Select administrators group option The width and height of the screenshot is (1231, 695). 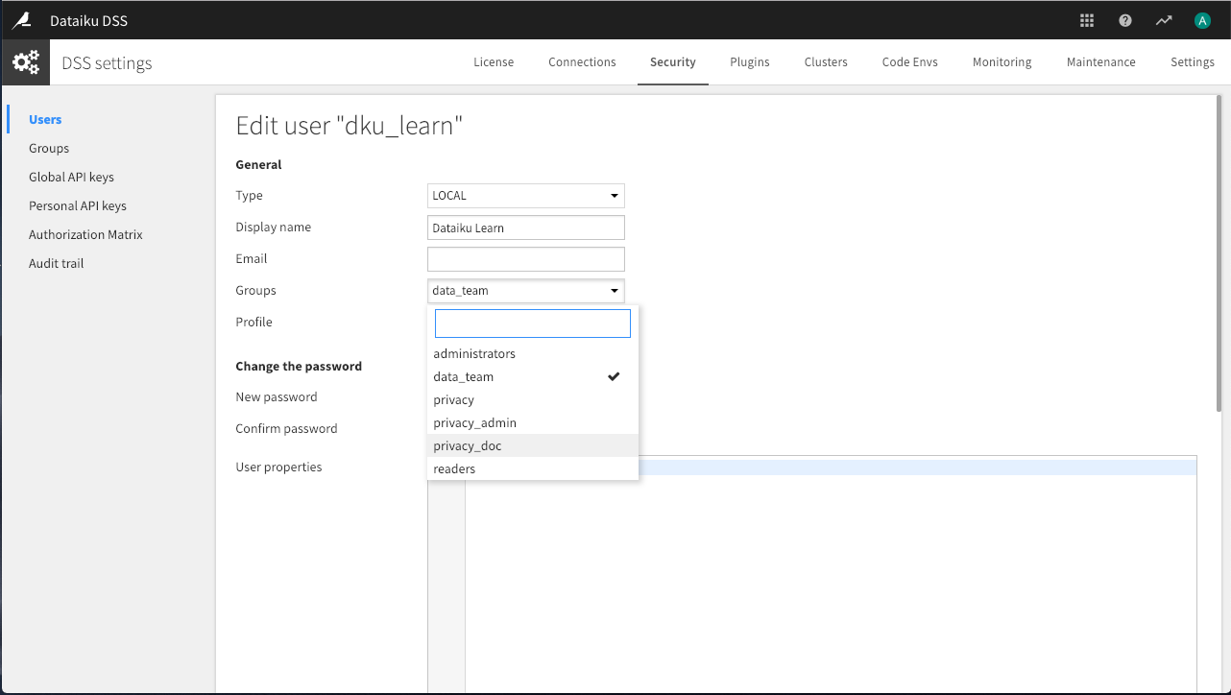pos(533,354)
